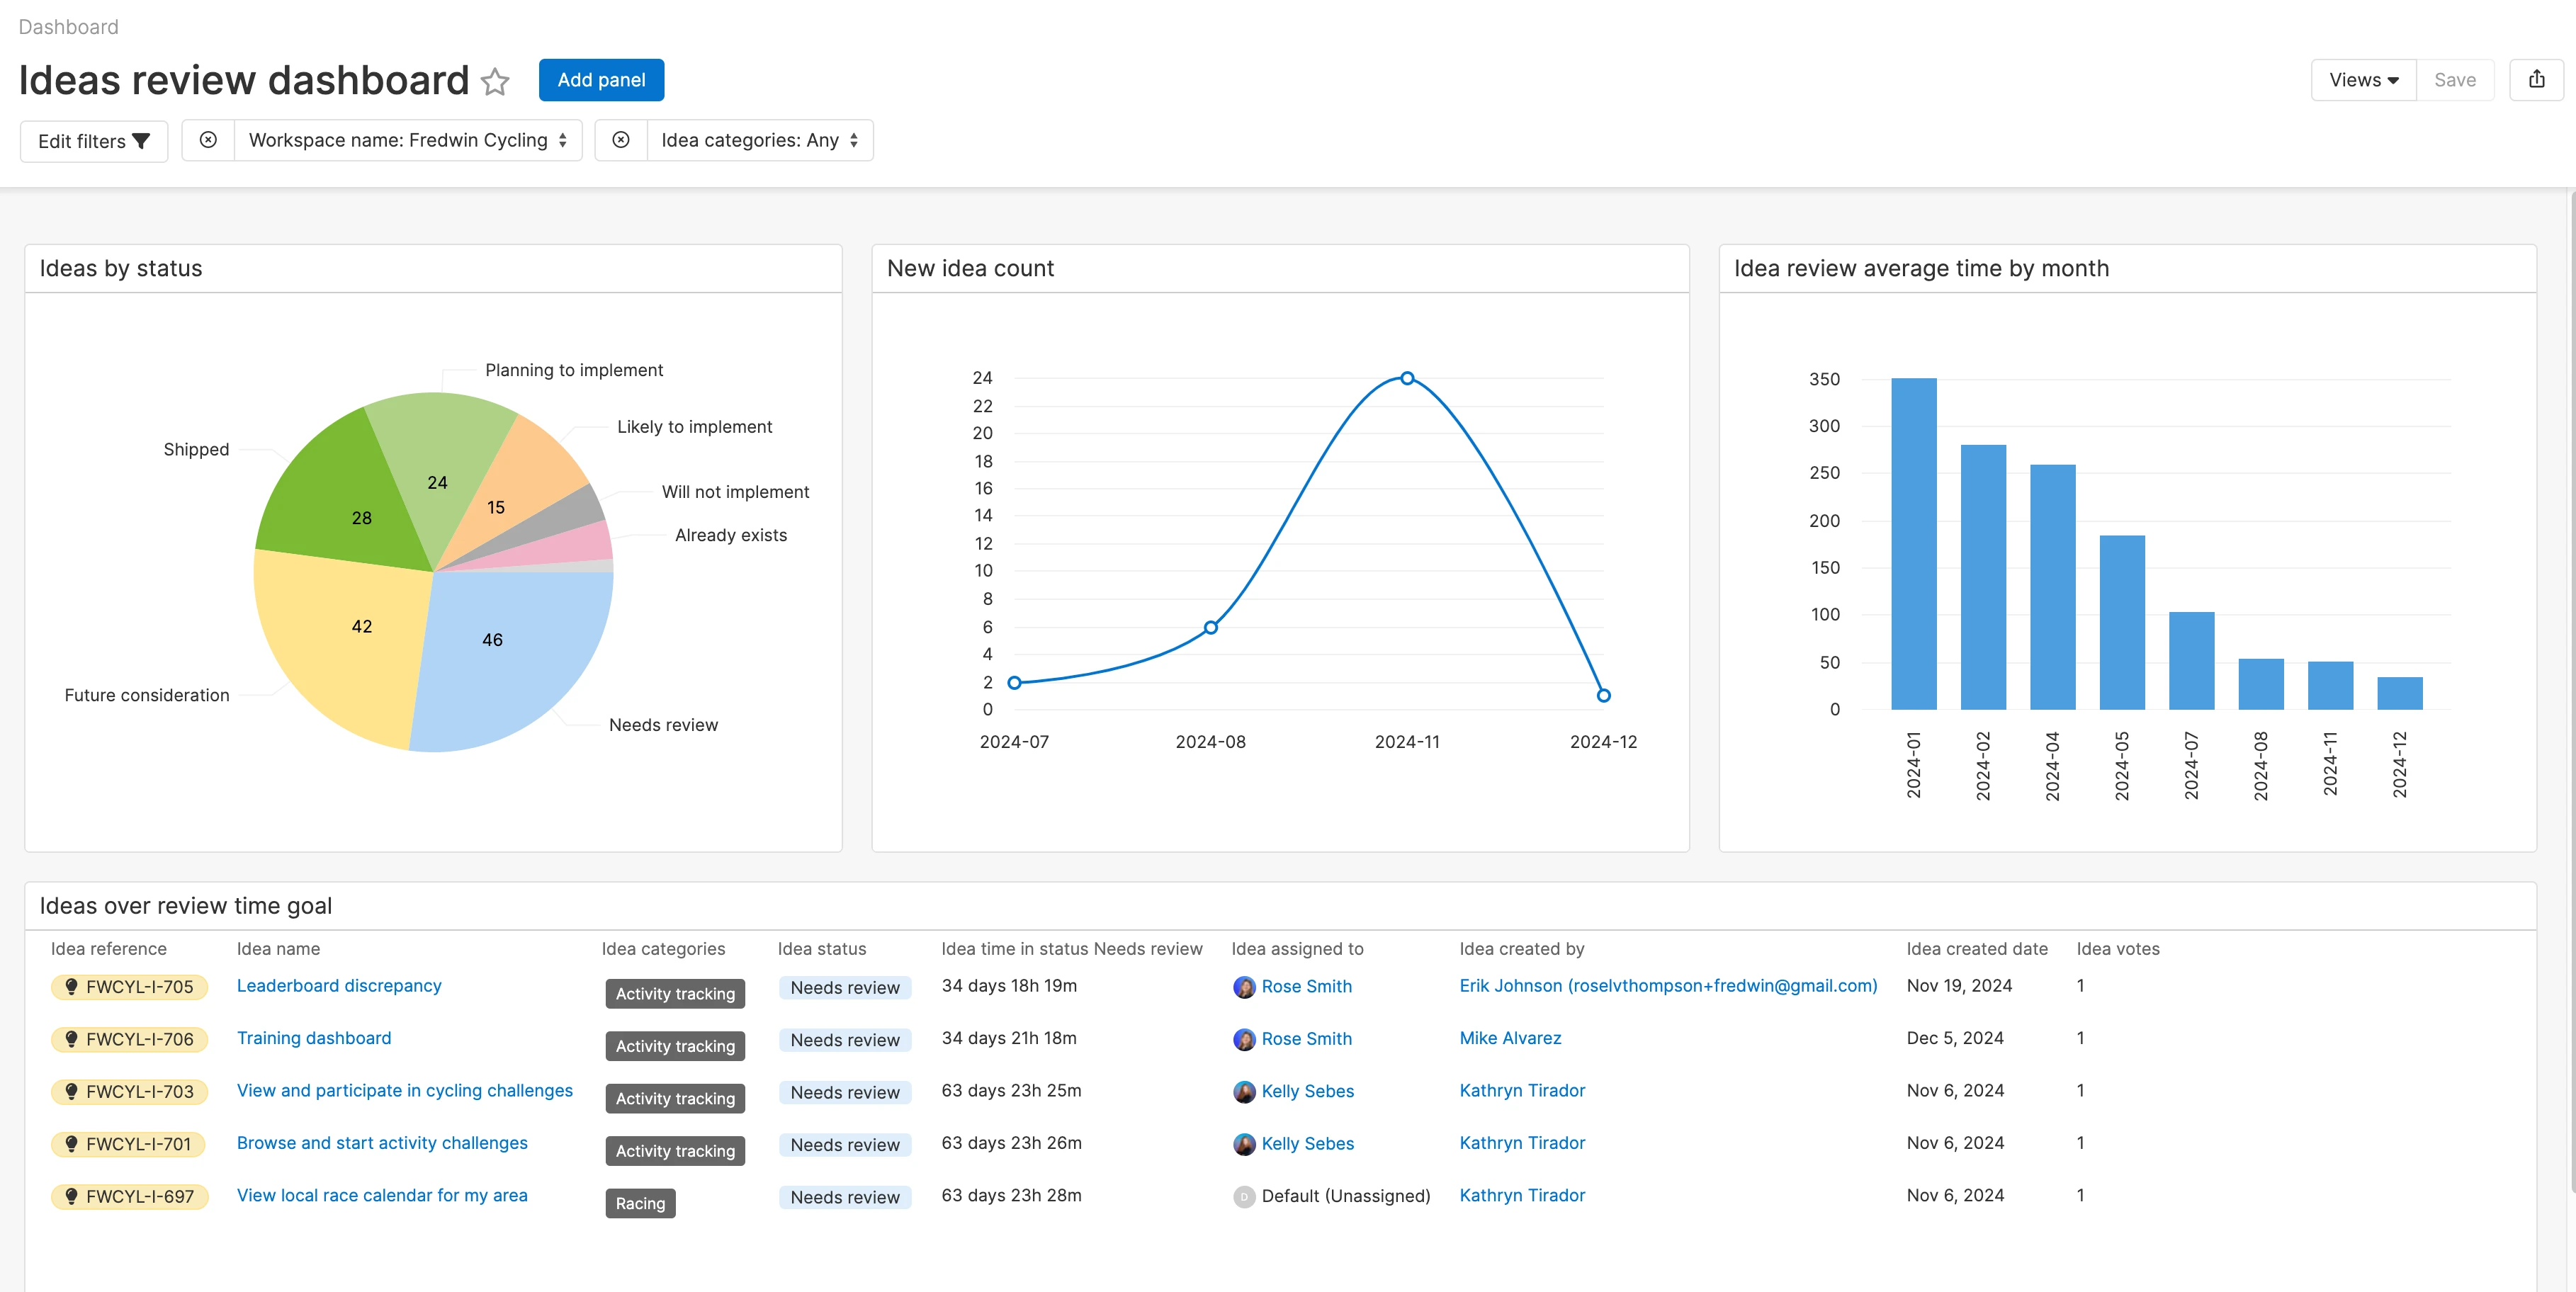Click Kelly Sebes' avatar on FWCYL-I-703 row
This screenshot has height=1292, width=2576.
pyautogui.click(x=1244, y=1092)
